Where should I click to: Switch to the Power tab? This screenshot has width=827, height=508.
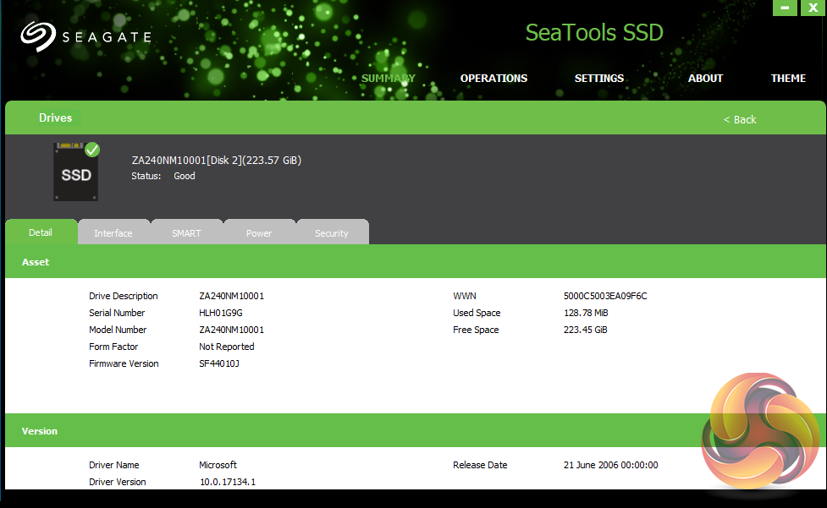tap(259, 232)
